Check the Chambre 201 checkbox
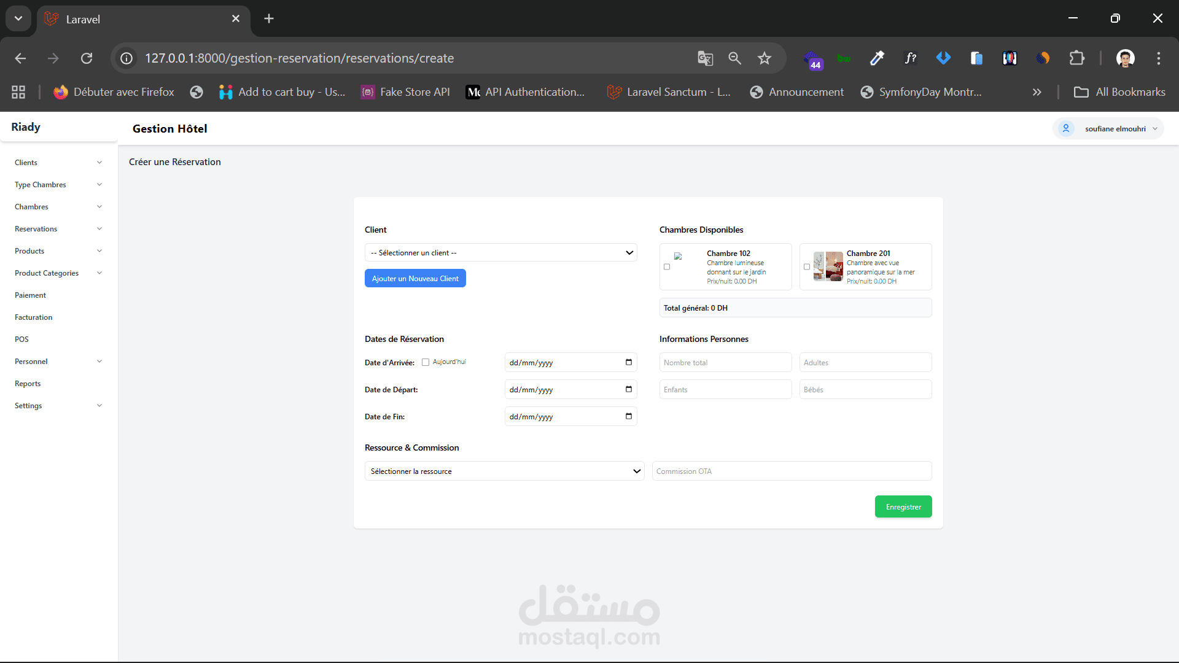 tap(807, 267)
